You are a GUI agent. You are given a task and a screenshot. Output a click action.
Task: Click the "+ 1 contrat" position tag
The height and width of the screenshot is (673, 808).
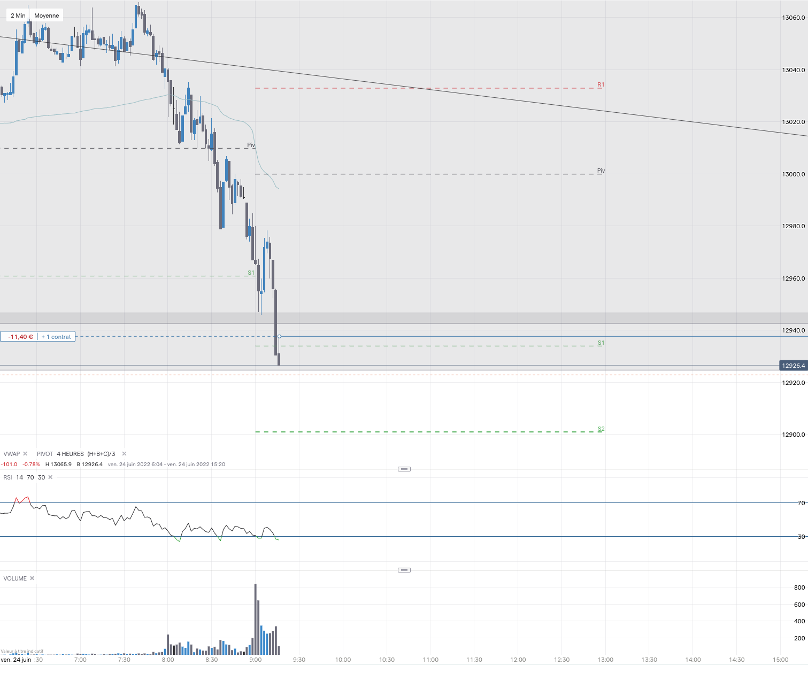(56, 337)
